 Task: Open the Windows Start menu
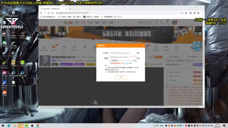coord(3,126)
